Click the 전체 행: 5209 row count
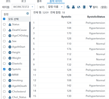109x99 pixels. (x=41, y=13)
